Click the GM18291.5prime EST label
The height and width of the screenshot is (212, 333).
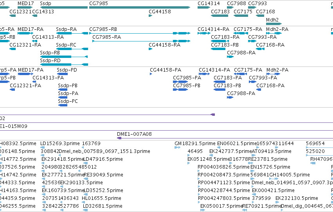point(195,144)
